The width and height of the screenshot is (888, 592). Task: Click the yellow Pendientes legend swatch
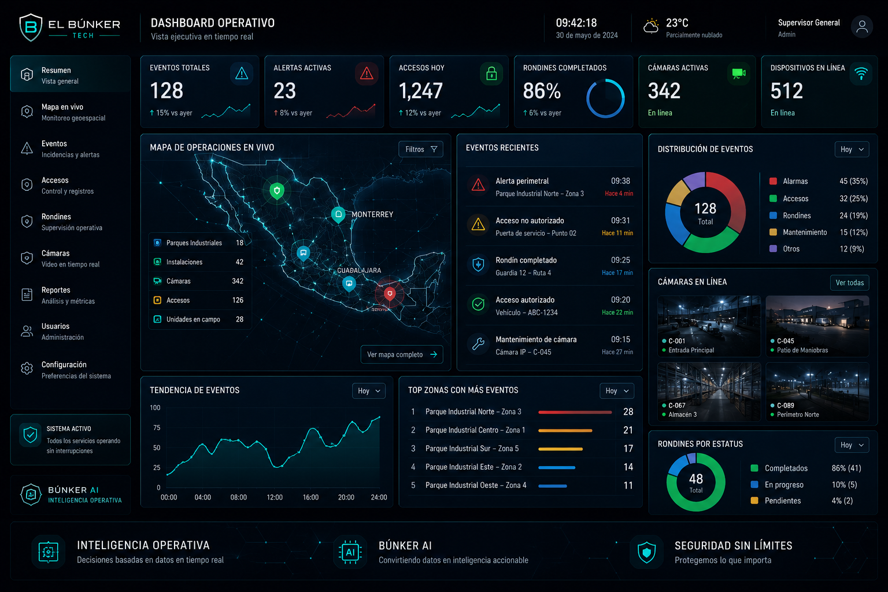coord(754,501)
